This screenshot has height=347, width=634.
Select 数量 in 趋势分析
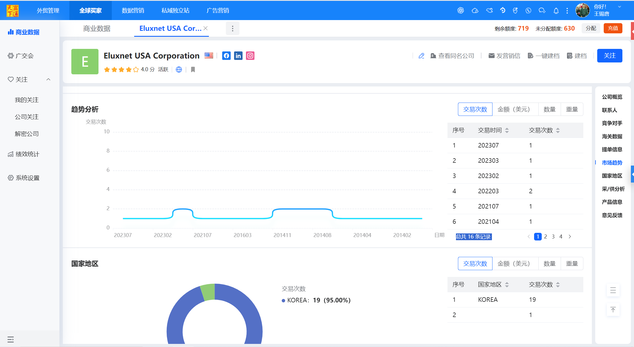550,109
